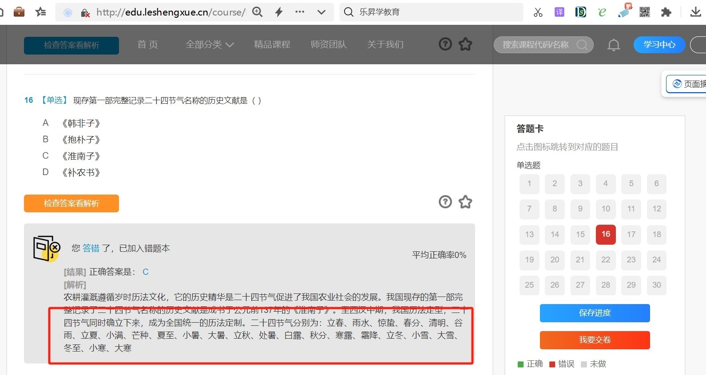Open the favorites star list icon
Viewport: 706px width, 375px height.
41,12
